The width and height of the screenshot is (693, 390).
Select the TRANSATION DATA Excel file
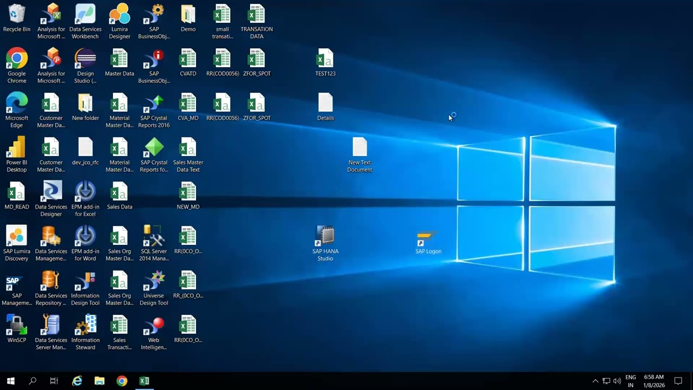[x=257, y=22]
